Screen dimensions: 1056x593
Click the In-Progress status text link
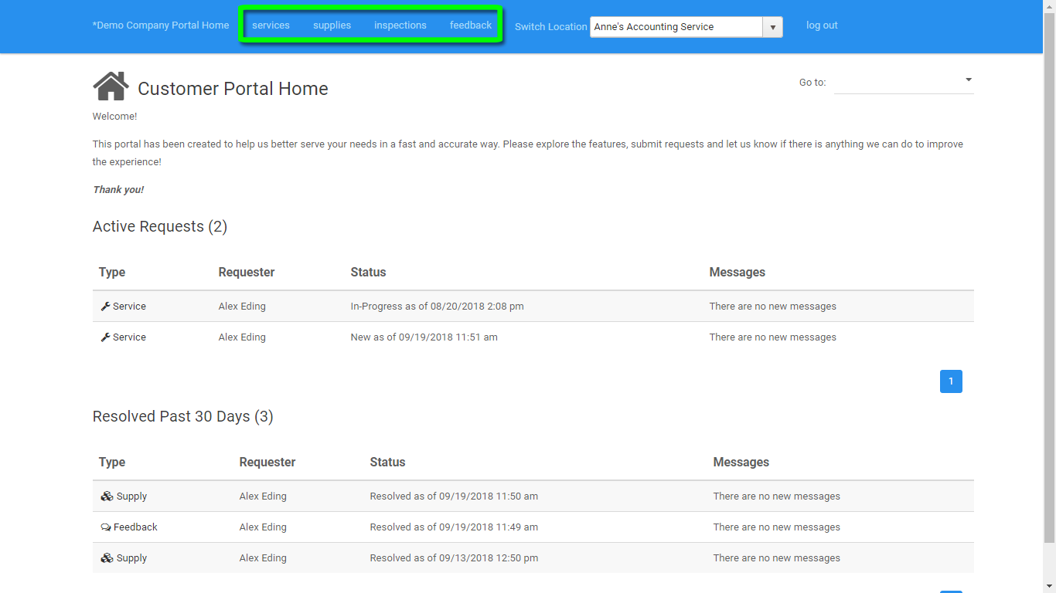tap(437, 306)
